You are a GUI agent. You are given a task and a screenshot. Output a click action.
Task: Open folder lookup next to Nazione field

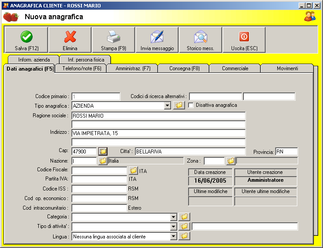click(x=103, y=161)
